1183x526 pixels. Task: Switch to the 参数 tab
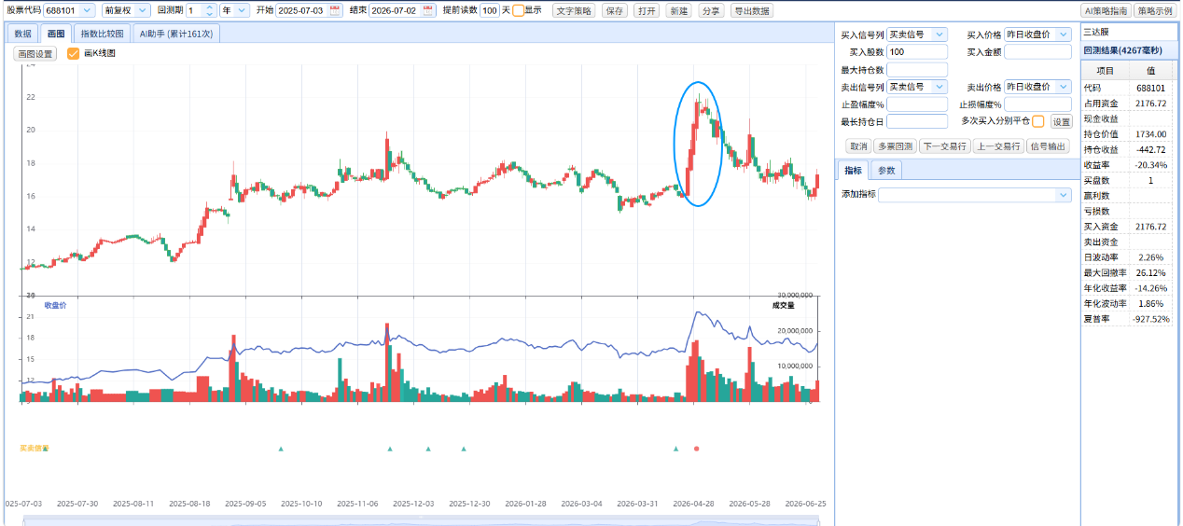887,171
